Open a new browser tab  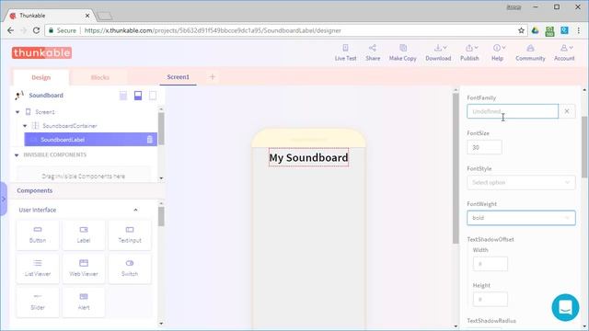coord(104,16)
